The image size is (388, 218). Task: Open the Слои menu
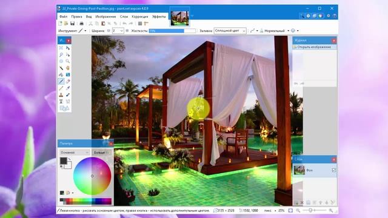pyautogui.click(x=124, y=16)
